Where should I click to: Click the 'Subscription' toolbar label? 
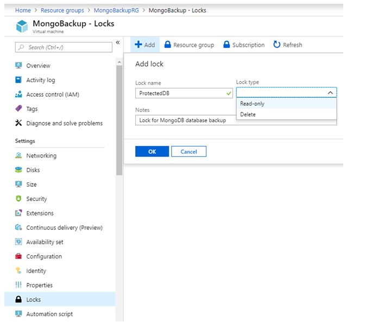click(248, 45)
